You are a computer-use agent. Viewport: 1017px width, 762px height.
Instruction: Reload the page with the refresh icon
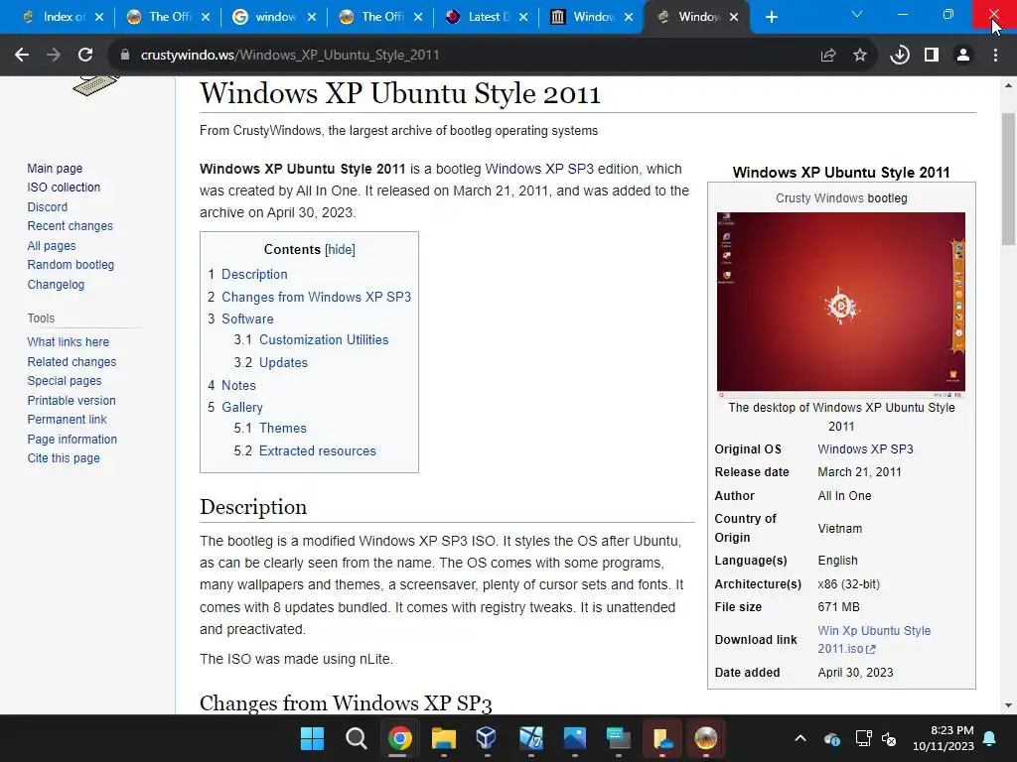(85, 56)
